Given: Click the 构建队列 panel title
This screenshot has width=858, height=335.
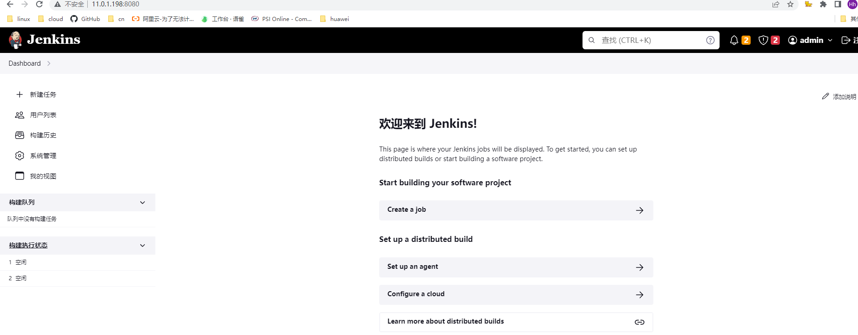Looking at the screenshot, I should [21, 202].
